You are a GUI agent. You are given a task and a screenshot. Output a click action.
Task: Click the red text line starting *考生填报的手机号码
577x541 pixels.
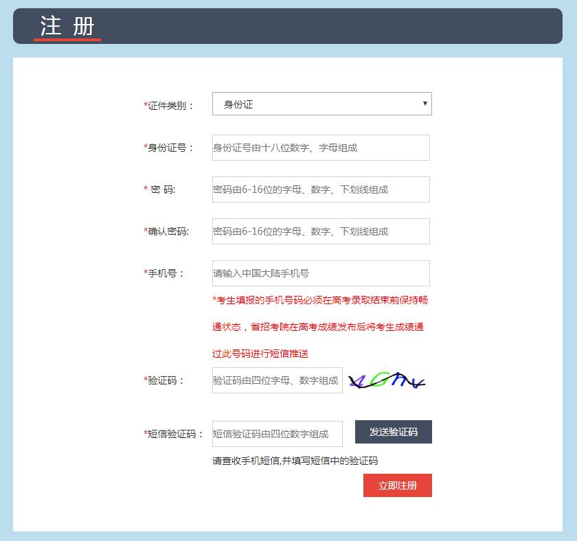coord(320,300)
